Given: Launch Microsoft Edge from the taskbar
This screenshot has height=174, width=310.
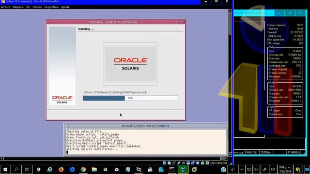Looking at the screenshot, I should click(39, 169).
